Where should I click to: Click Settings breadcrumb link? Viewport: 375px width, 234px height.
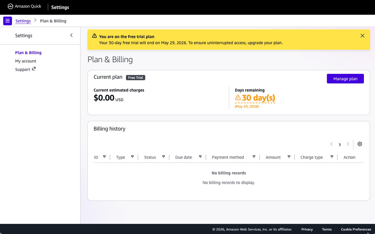pyautogui.click(x=23, y=21)
